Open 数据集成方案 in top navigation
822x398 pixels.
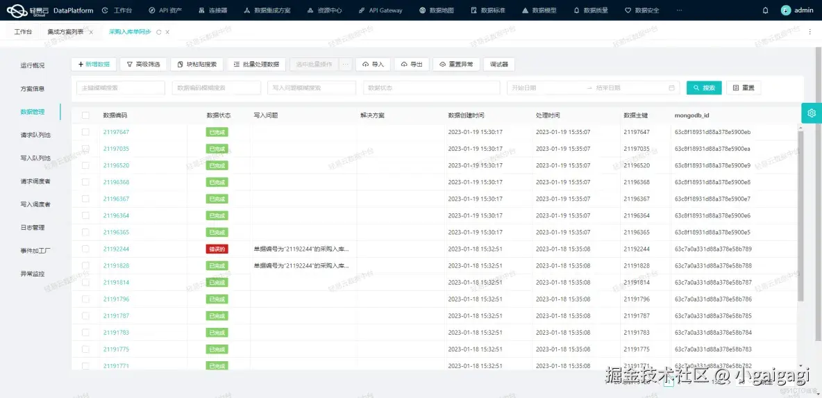[267, 10]
